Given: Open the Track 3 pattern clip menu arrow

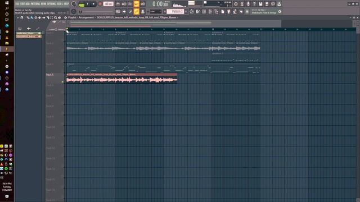Looking at the screenshot, I should [x=213, y=53].
